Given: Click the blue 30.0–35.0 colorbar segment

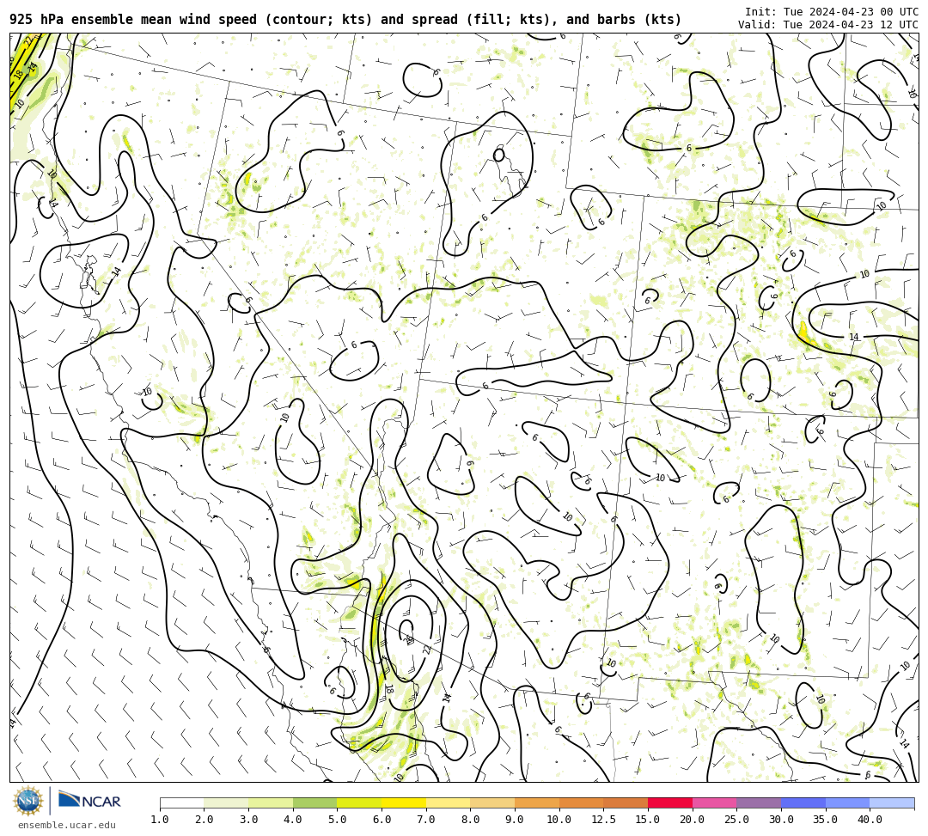Looking at the screenshot, I should [803, 802].
